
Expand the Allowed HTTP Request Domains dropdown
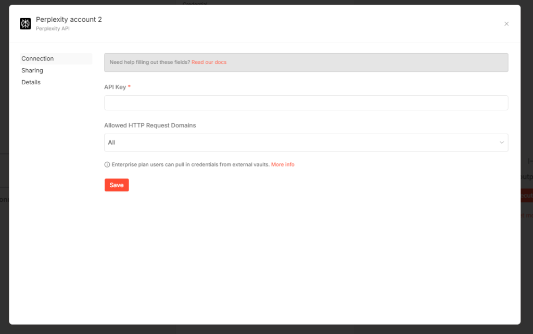click(x=306, y=143)
